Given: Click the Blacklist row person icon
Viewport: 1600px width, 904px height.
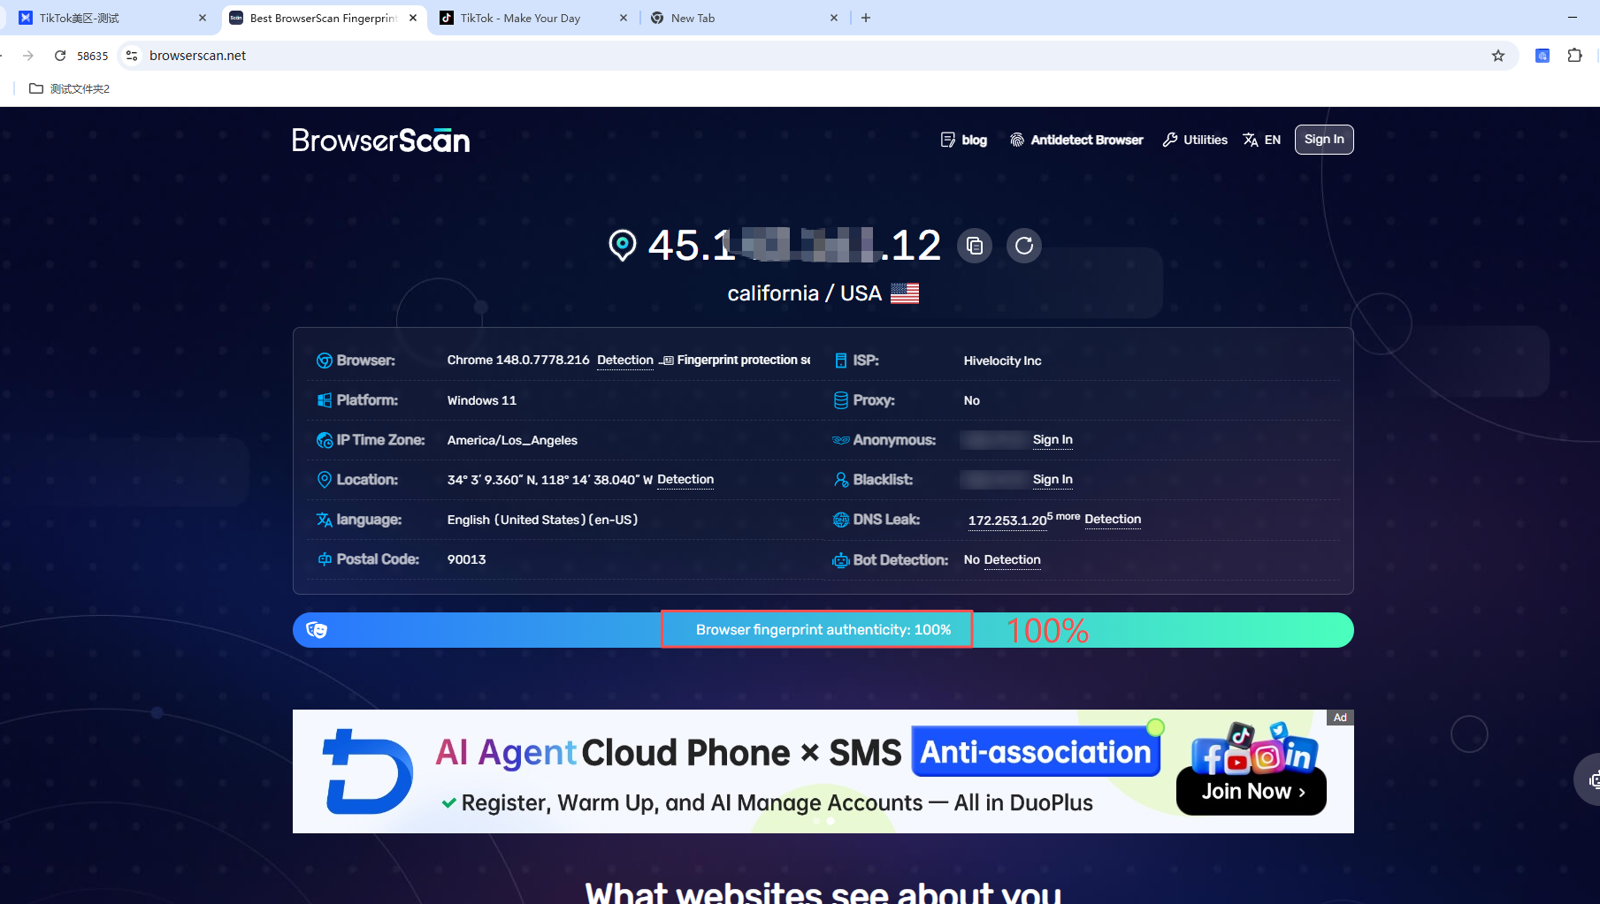Looking at the screenshot, I should coord(841,480).
